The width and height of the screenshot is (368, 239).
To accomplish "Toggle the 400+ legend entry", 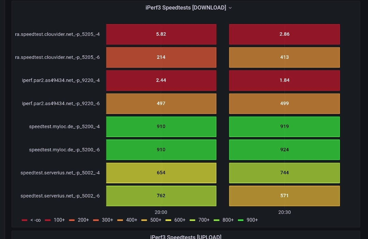I will 127,220.
